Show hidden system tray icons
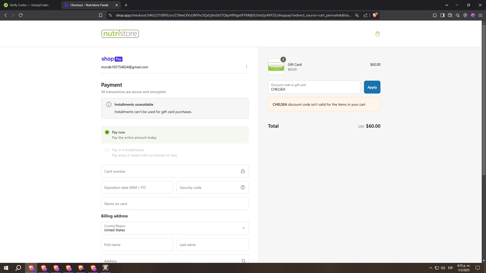 click(x=431, y=268)
